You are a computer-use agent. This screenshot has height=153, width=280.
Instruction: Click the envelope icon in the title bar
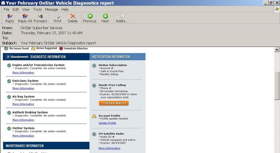(3, 3)
